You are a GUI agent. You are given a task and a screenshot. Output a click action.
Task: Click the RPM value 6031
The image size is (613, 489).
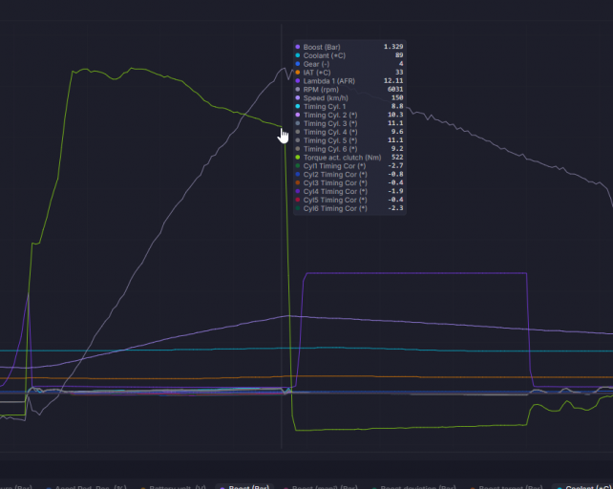coord(395,89)
